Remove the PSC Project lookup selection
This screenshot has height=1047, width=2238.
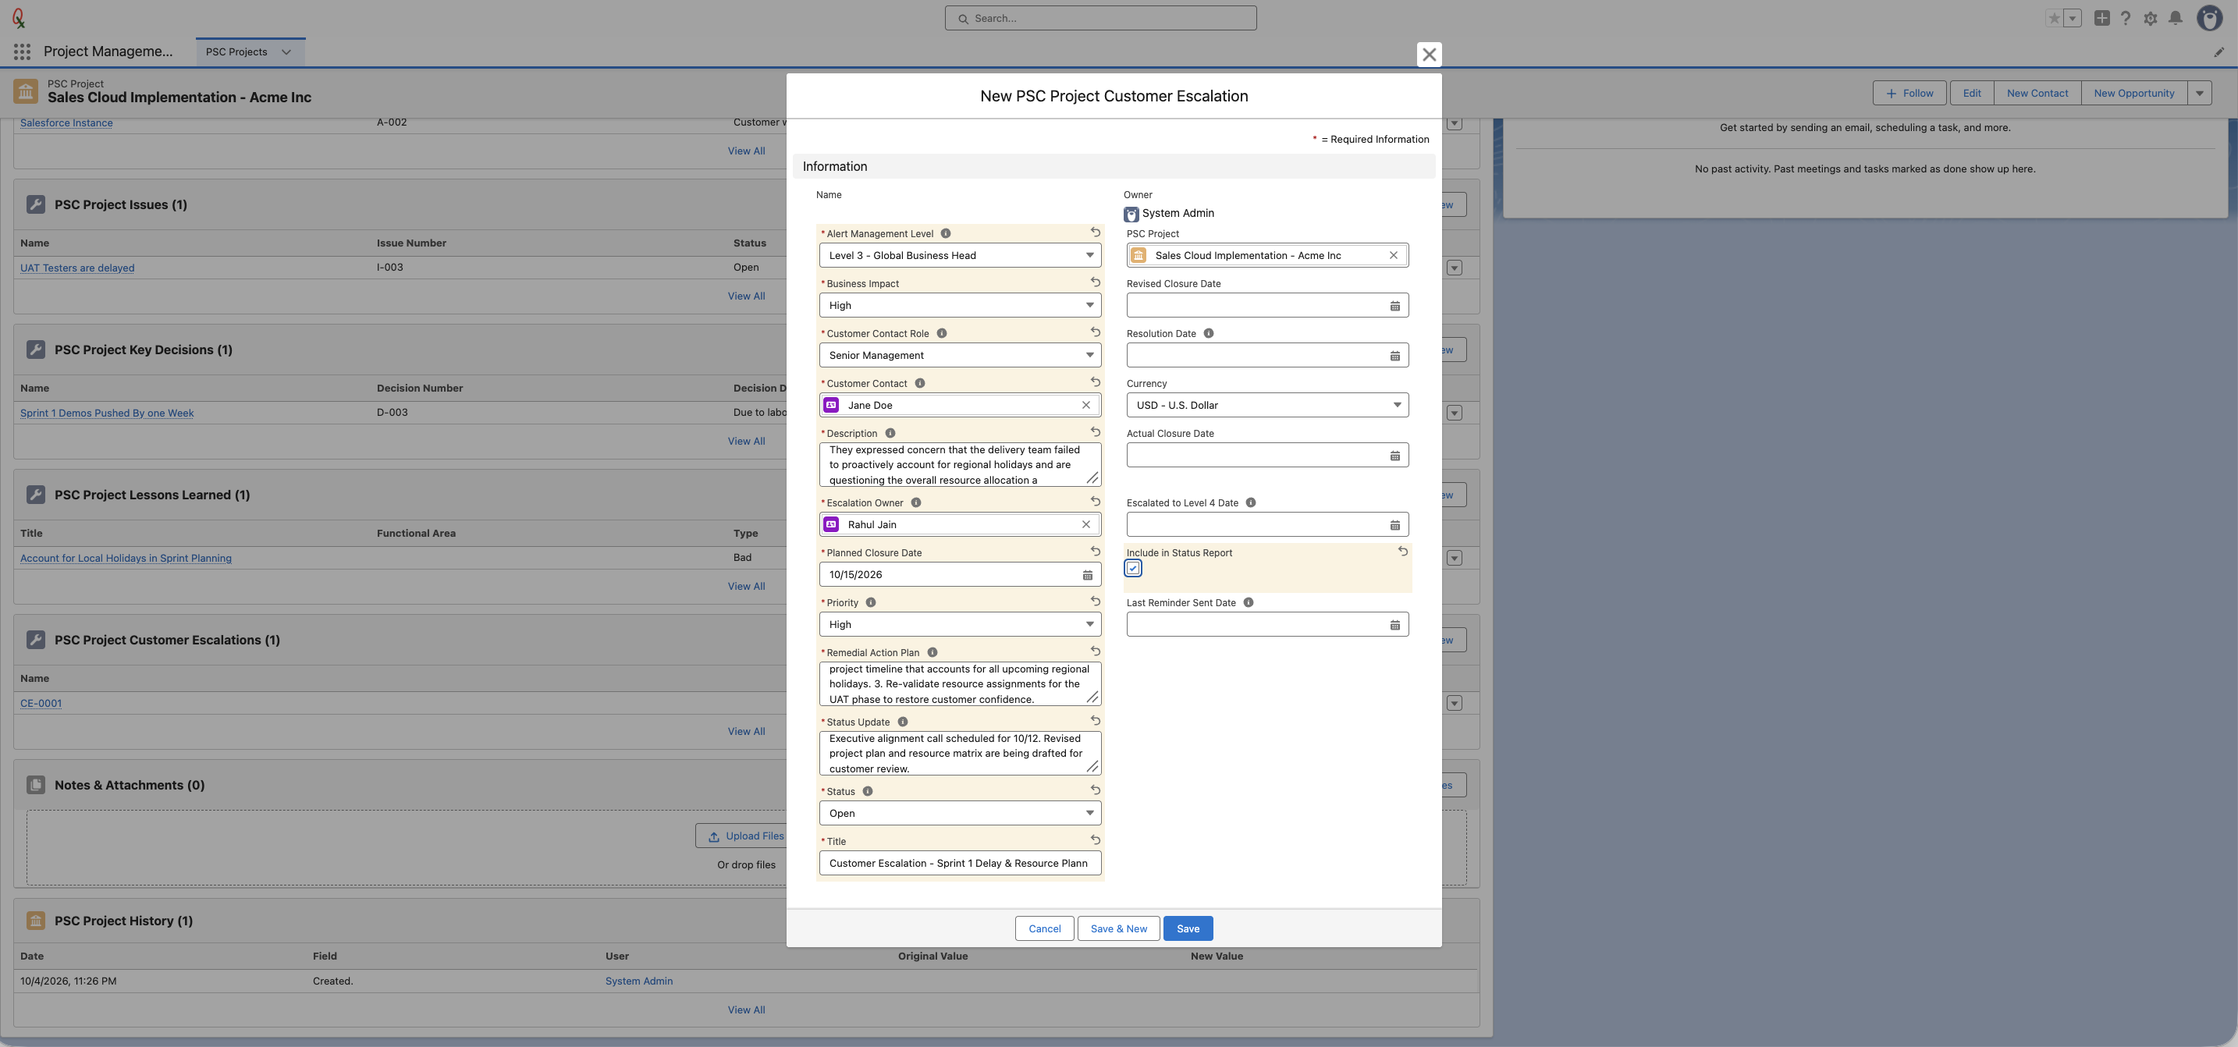click(x=1394, y=255)
